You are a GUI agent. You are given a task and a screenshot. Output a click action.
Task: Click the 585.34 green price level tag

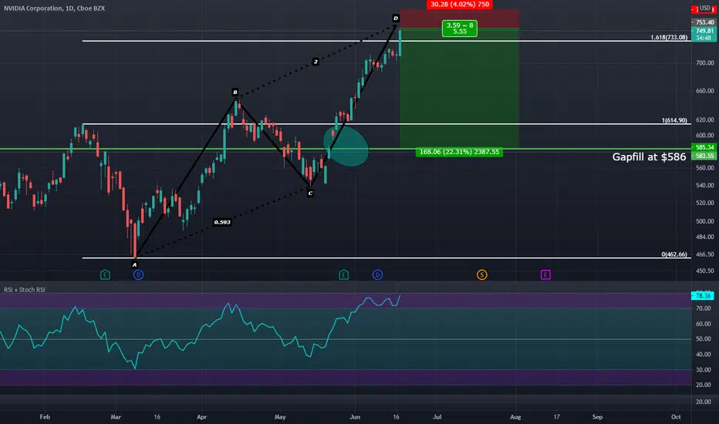coord(704,147)
